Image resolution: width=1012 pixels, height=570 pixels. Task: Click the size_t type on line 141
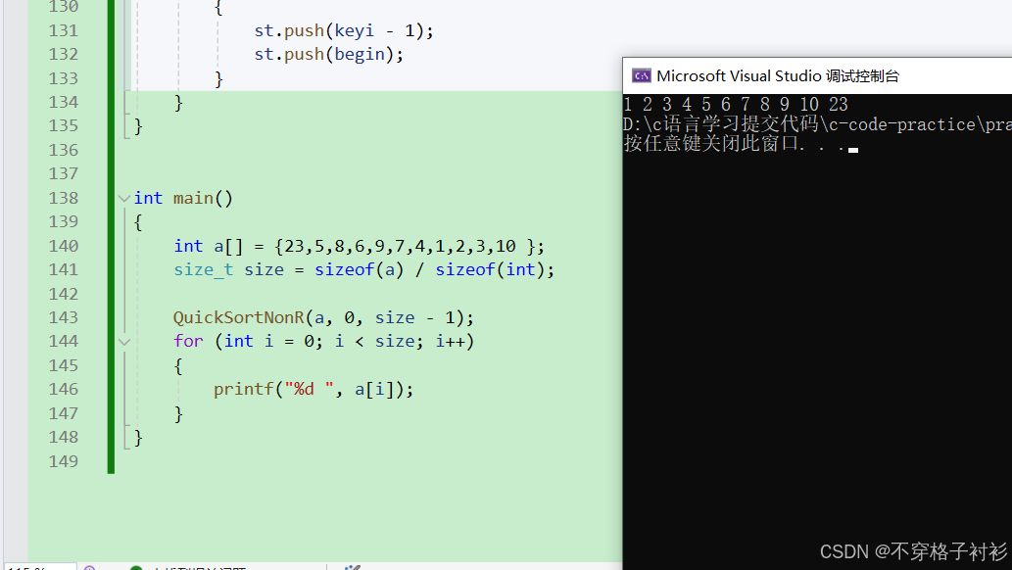(x=204, y=270)
